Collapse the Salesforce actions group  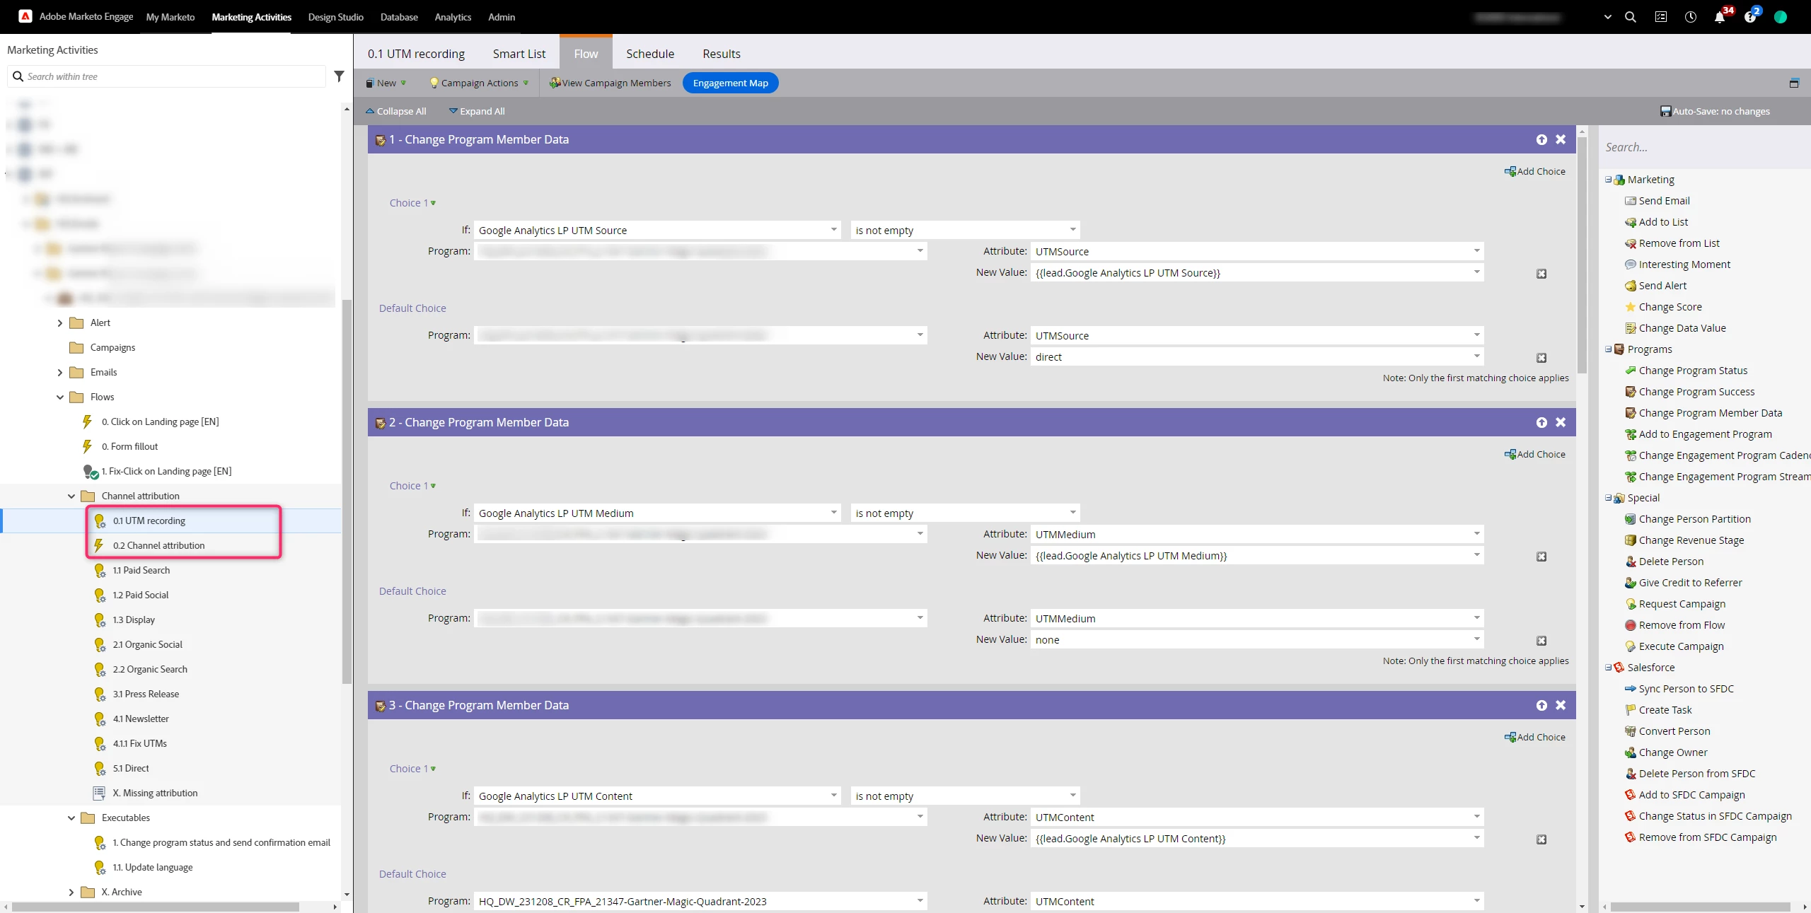[1608, 668]
